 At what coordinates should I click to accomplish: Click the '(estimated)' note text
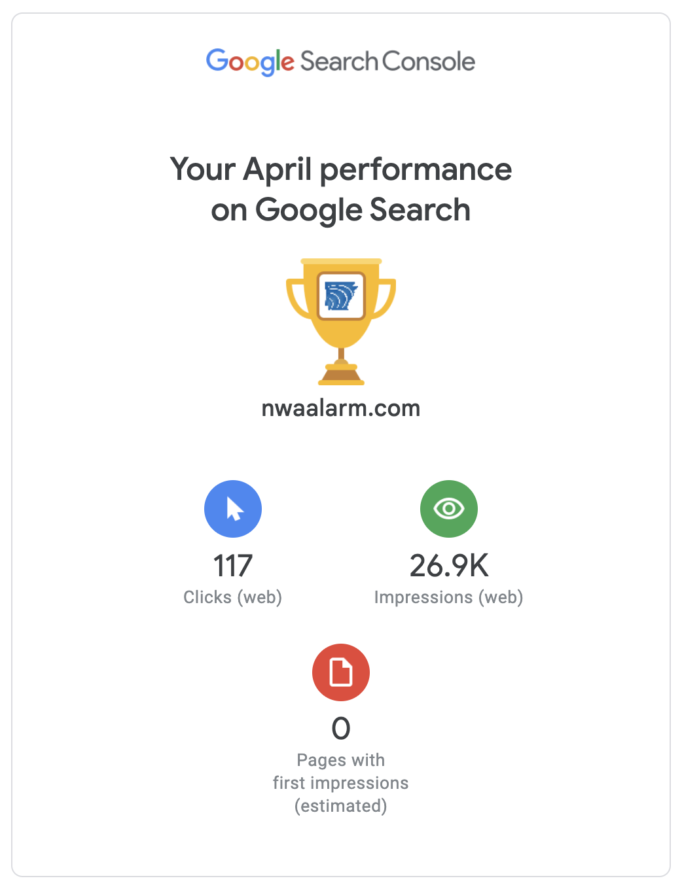point(340,806)
